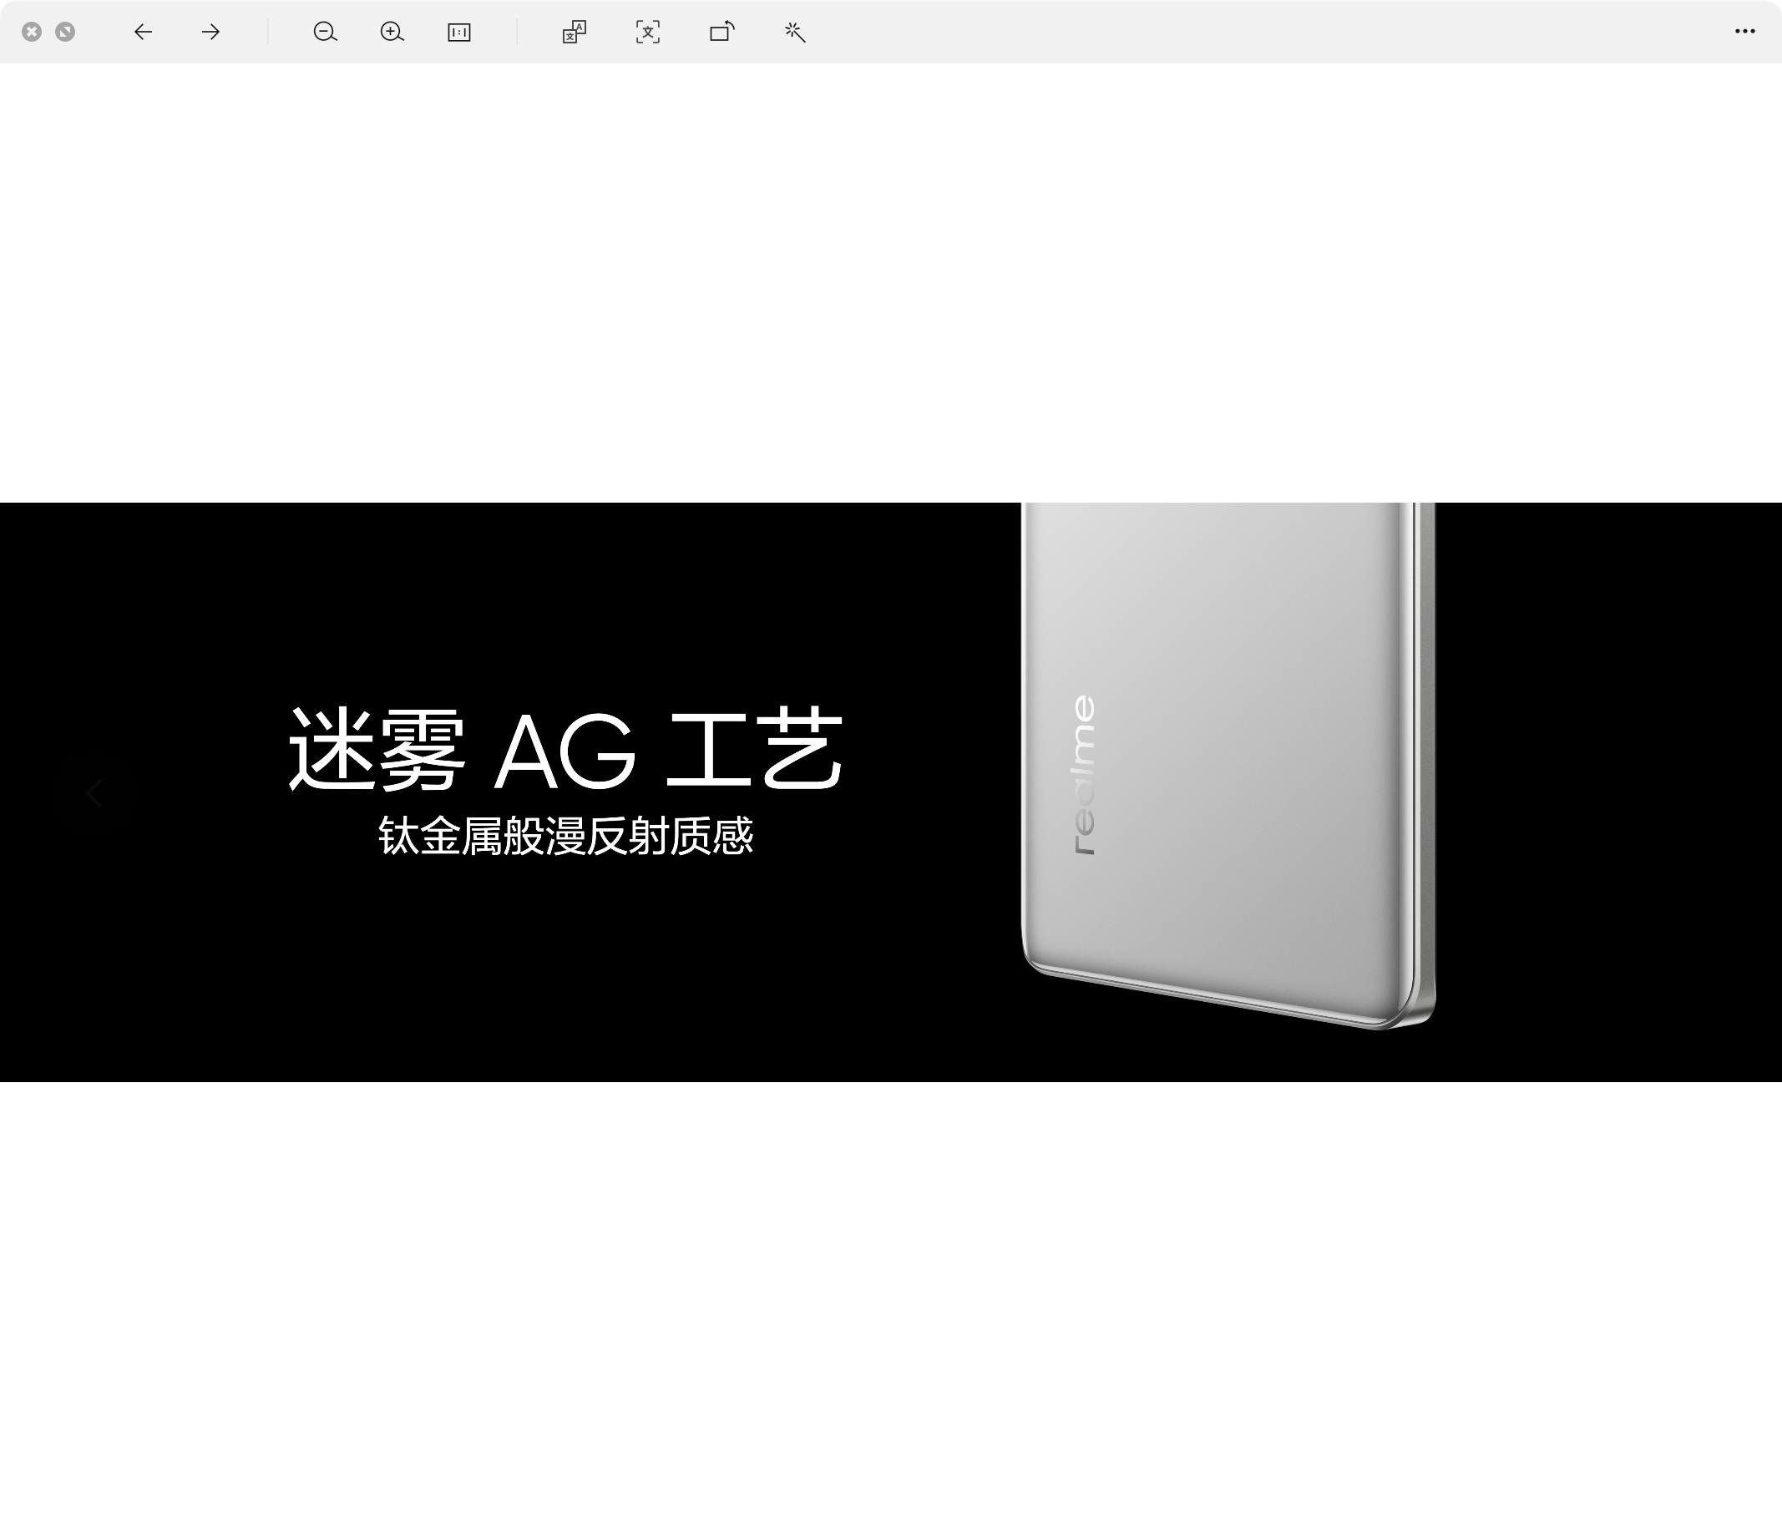Click the subtitle '钛金属般漫反射质感'
The height and width of the screenshot is (1523, 1782).
click(566, 836)
